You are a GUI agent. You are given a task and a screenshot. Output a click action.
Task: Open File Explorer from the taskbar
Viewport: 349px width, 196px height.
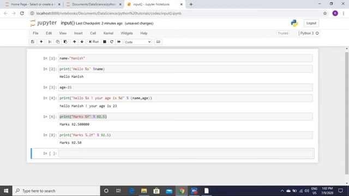coord(144,191)
